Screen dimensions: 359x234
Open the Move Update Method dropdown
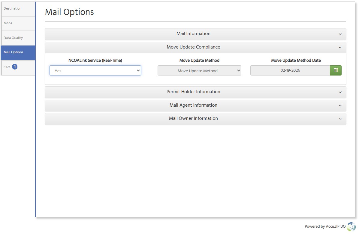pos(199,70)
